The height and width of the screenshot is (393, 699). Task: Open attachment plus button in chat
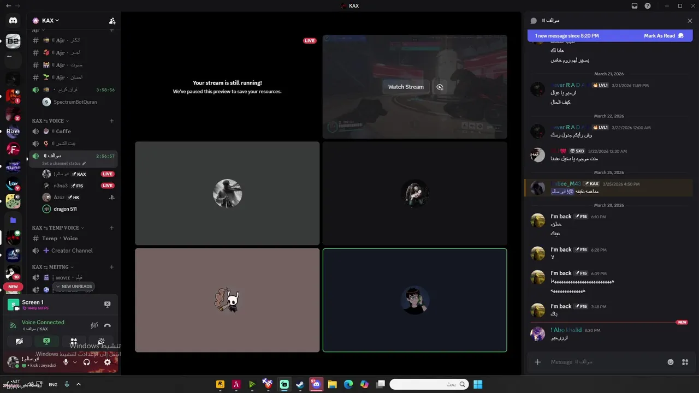[x=538, y=362]
